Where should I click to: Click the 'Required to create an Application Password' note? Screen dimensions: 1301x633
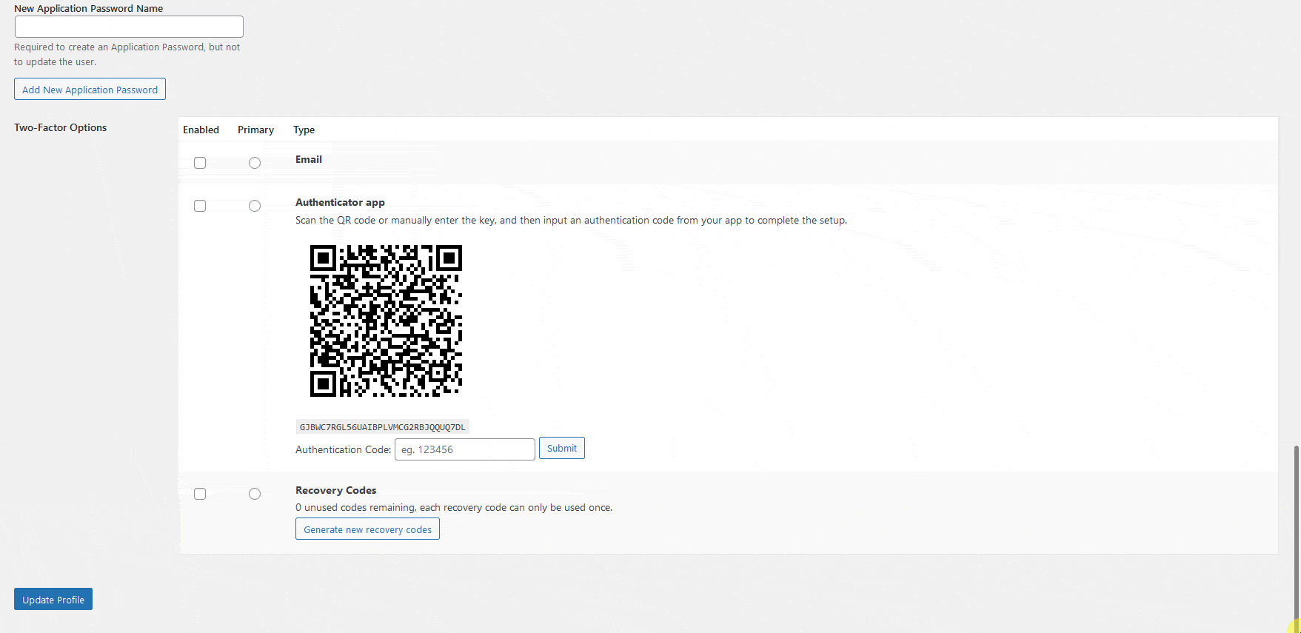[x=127, y=54]
